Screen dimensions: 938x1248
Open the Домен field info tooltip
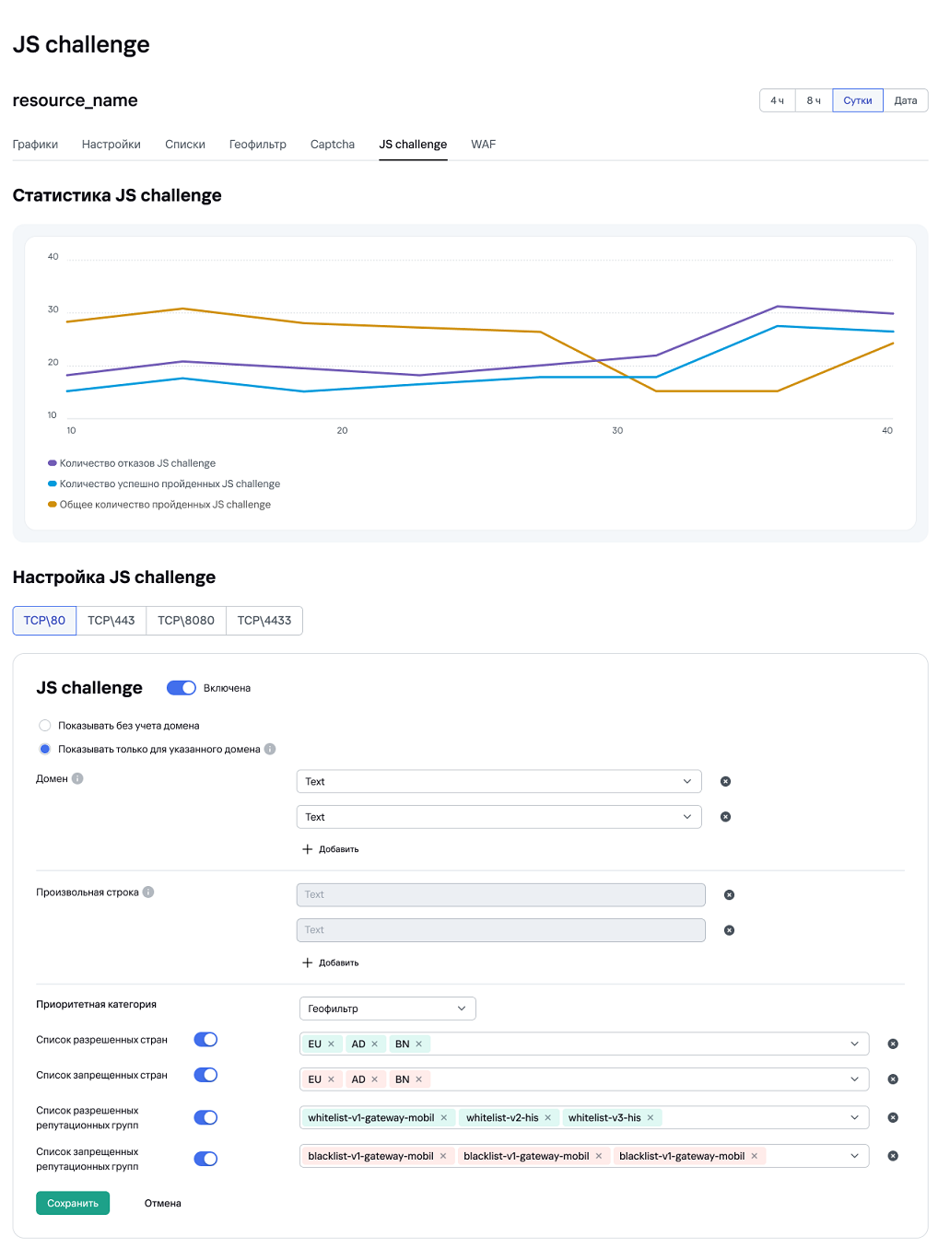76,778
